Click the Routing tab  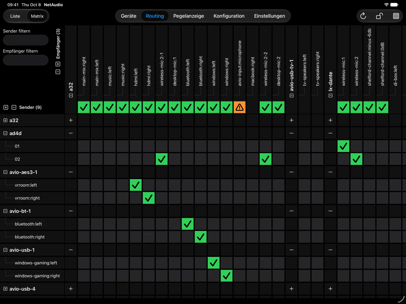click(155, 16)
